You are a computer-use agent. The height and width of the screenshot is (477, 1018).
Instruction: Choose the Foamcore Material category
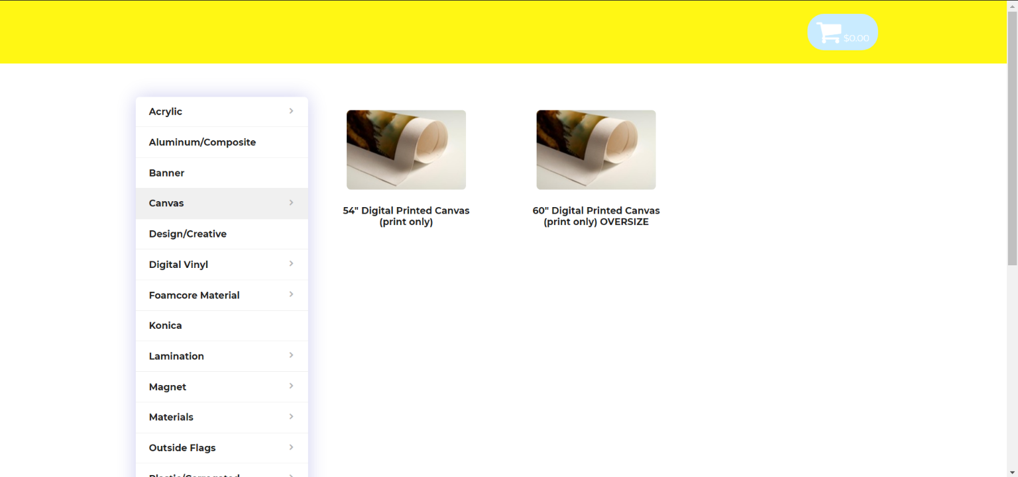point(222,295)
